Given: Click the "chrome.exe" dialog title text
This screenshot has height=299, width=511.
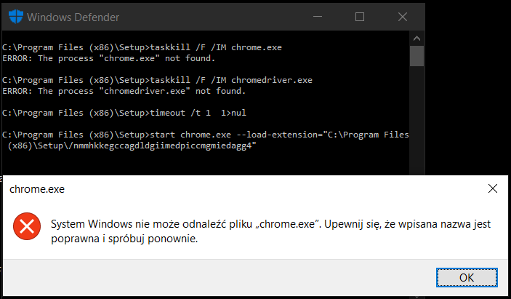Looking at the screenshot, I should click(37, 189).
